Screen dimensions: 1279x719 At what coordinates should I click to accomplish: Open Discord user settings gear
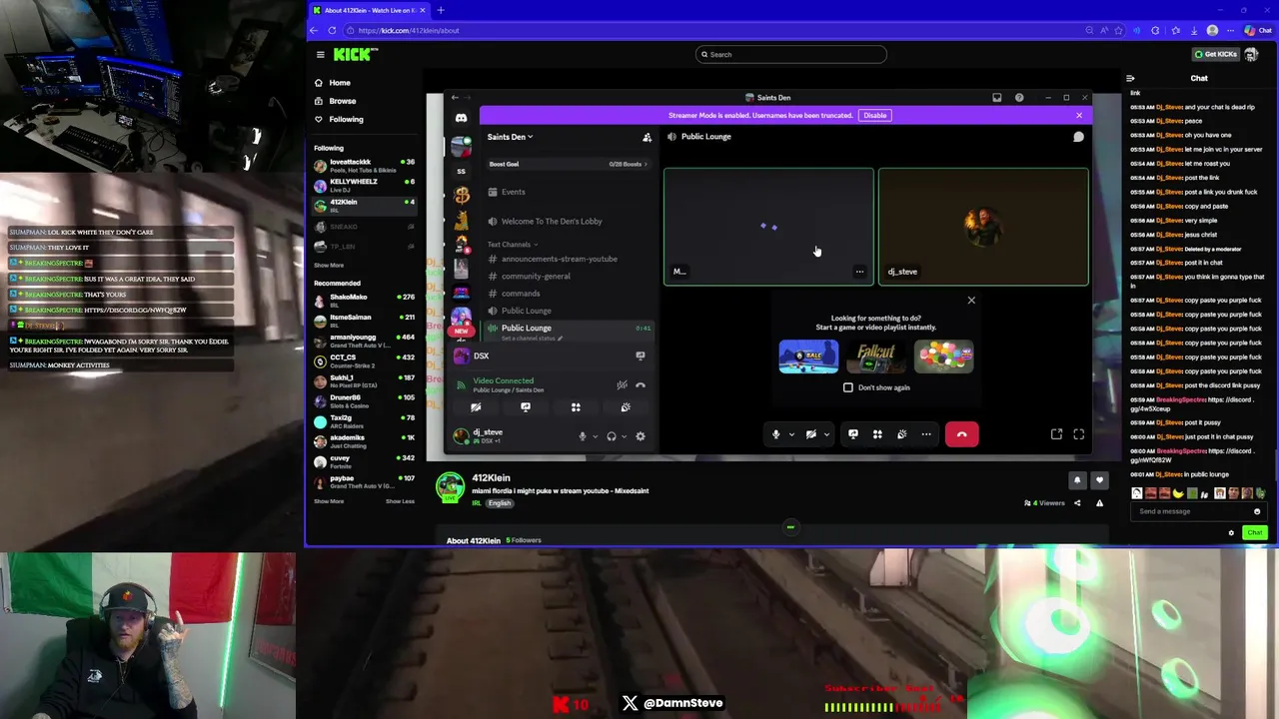[640, 436]
